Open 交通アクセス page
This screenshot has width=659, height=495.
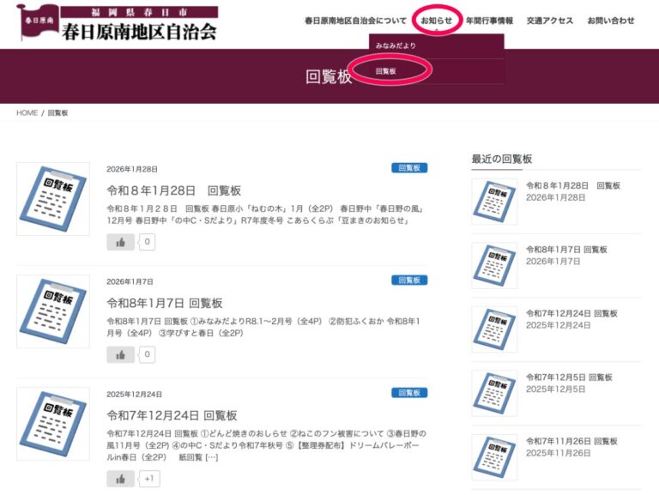550,21
